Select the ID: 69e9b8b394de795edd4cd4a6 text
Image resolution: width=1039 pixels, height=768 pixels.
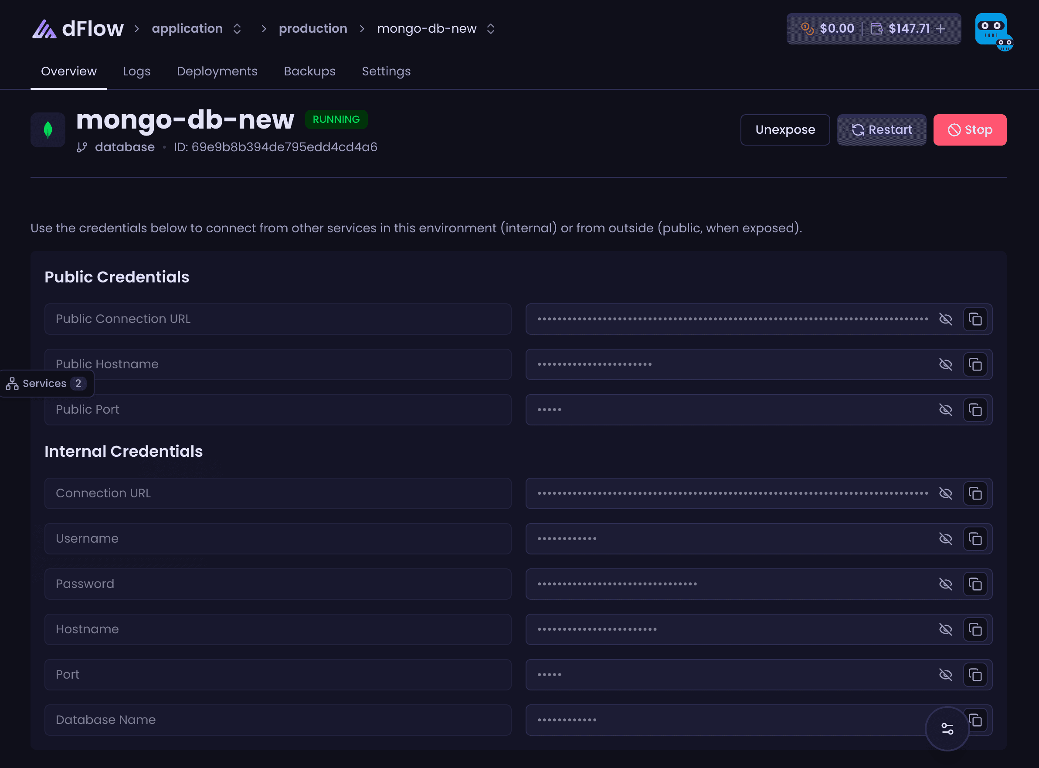(276, 147)
